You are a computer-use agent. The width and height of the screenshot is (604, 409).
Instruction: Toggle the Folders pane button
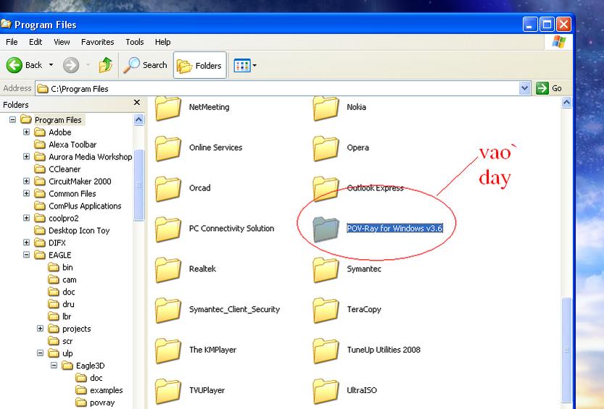[199, 65]
